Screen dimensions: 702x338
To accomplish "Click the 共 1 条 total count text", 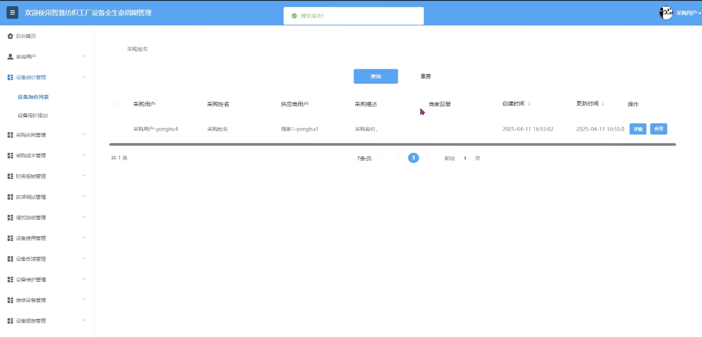I will coord(119,158).
